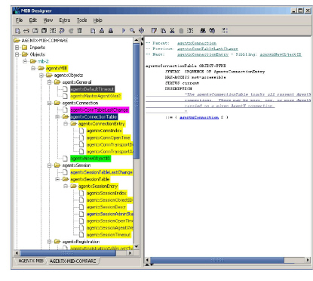Click the Imports folder icon
313x281 pixels.
pos(25,48)
